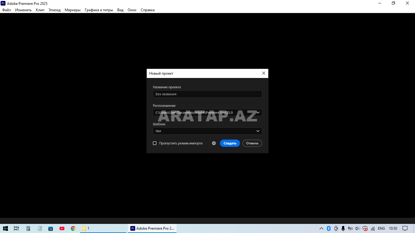Screen dimensions: 415x233
Task: Open the Клип menu
Action: [x=40, y=10]
